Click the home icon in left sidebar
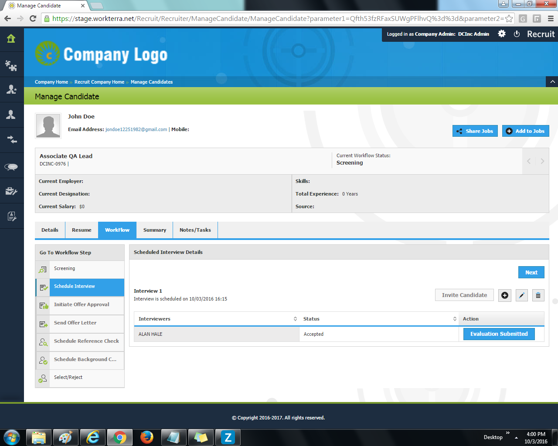The image size is (558, 446). 11,39
